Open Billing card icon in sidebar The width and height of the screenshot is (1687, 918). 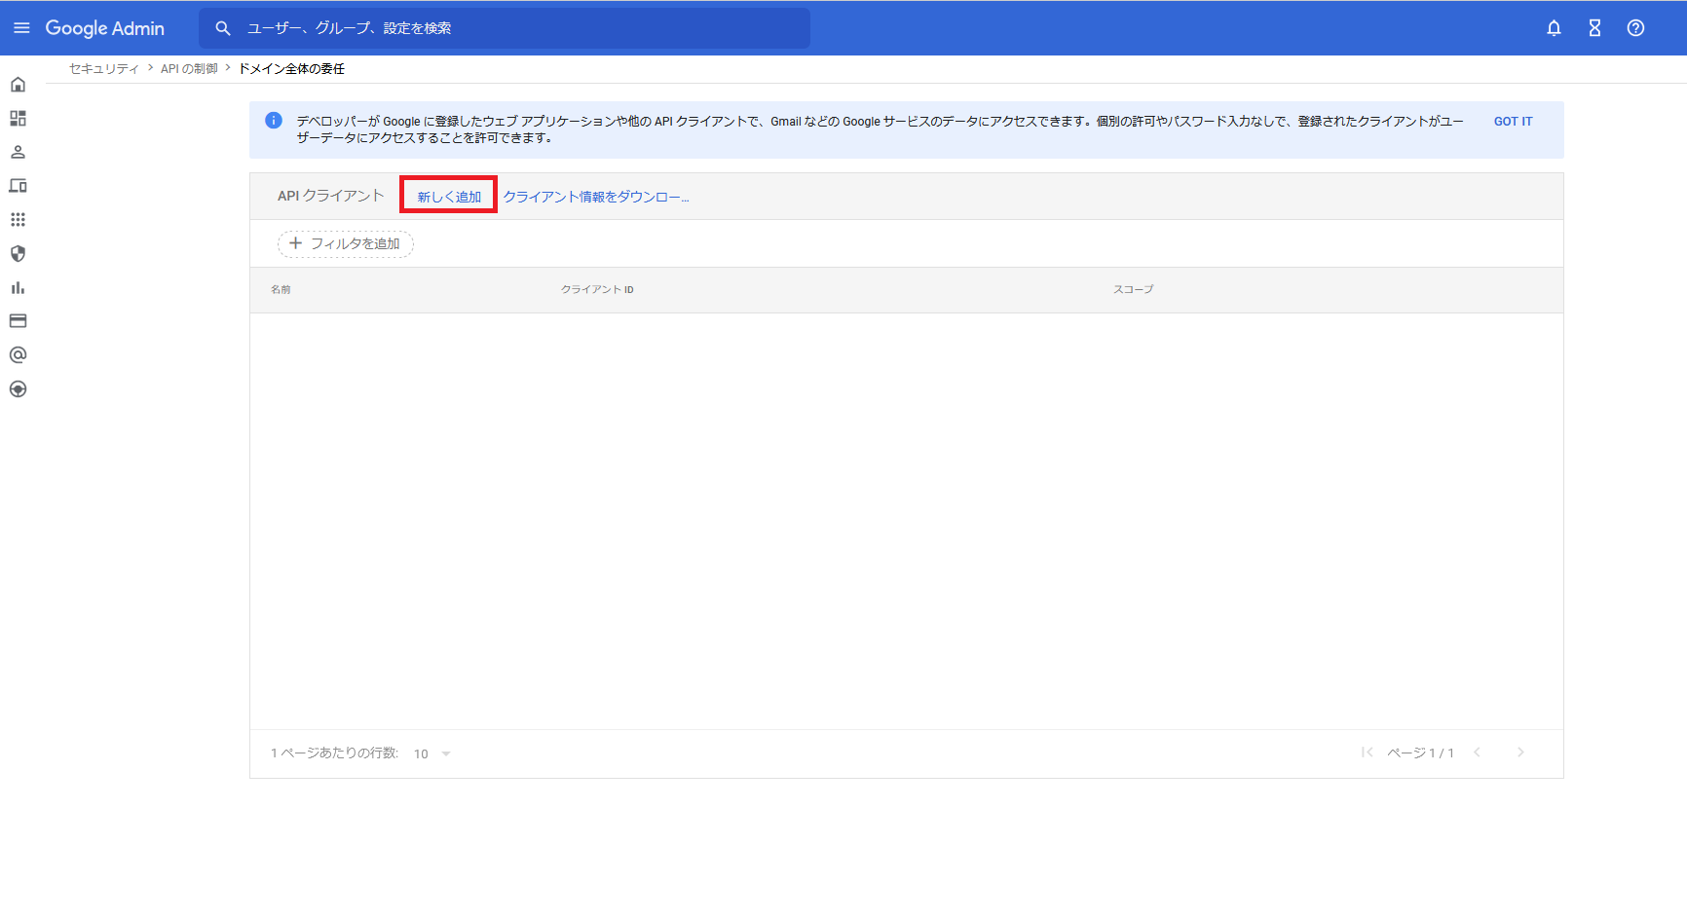pos(18,321)
